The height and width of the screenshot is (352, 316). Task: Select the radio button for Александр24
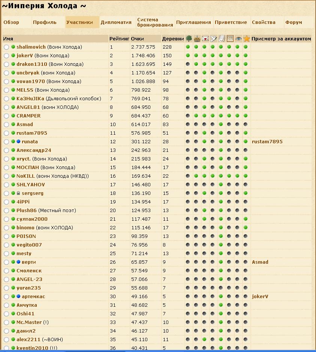point(6,150)
